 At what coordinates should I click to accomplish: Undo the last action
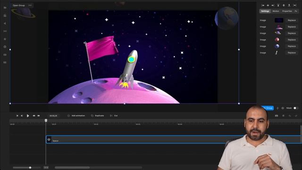pyautogui.click(x=290, y=116)
